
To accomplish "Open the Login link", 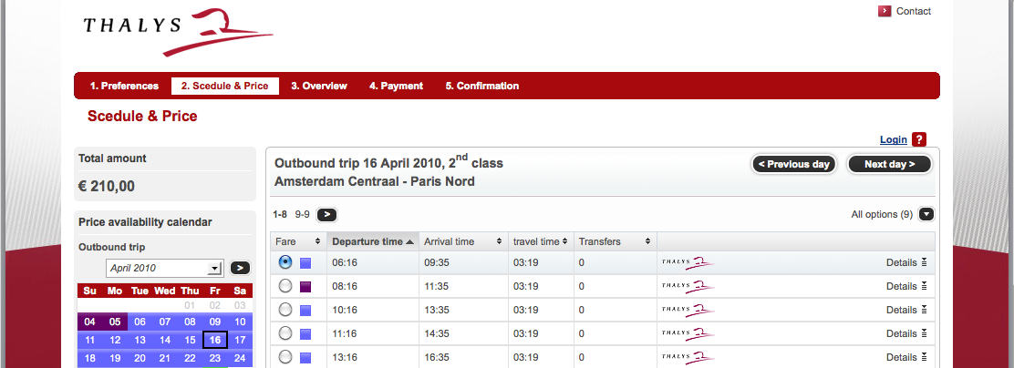I will click(x=893, y=140).
